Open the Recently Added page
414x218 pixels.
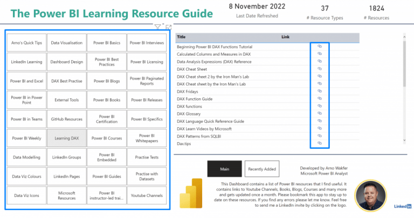click(262, 169)
